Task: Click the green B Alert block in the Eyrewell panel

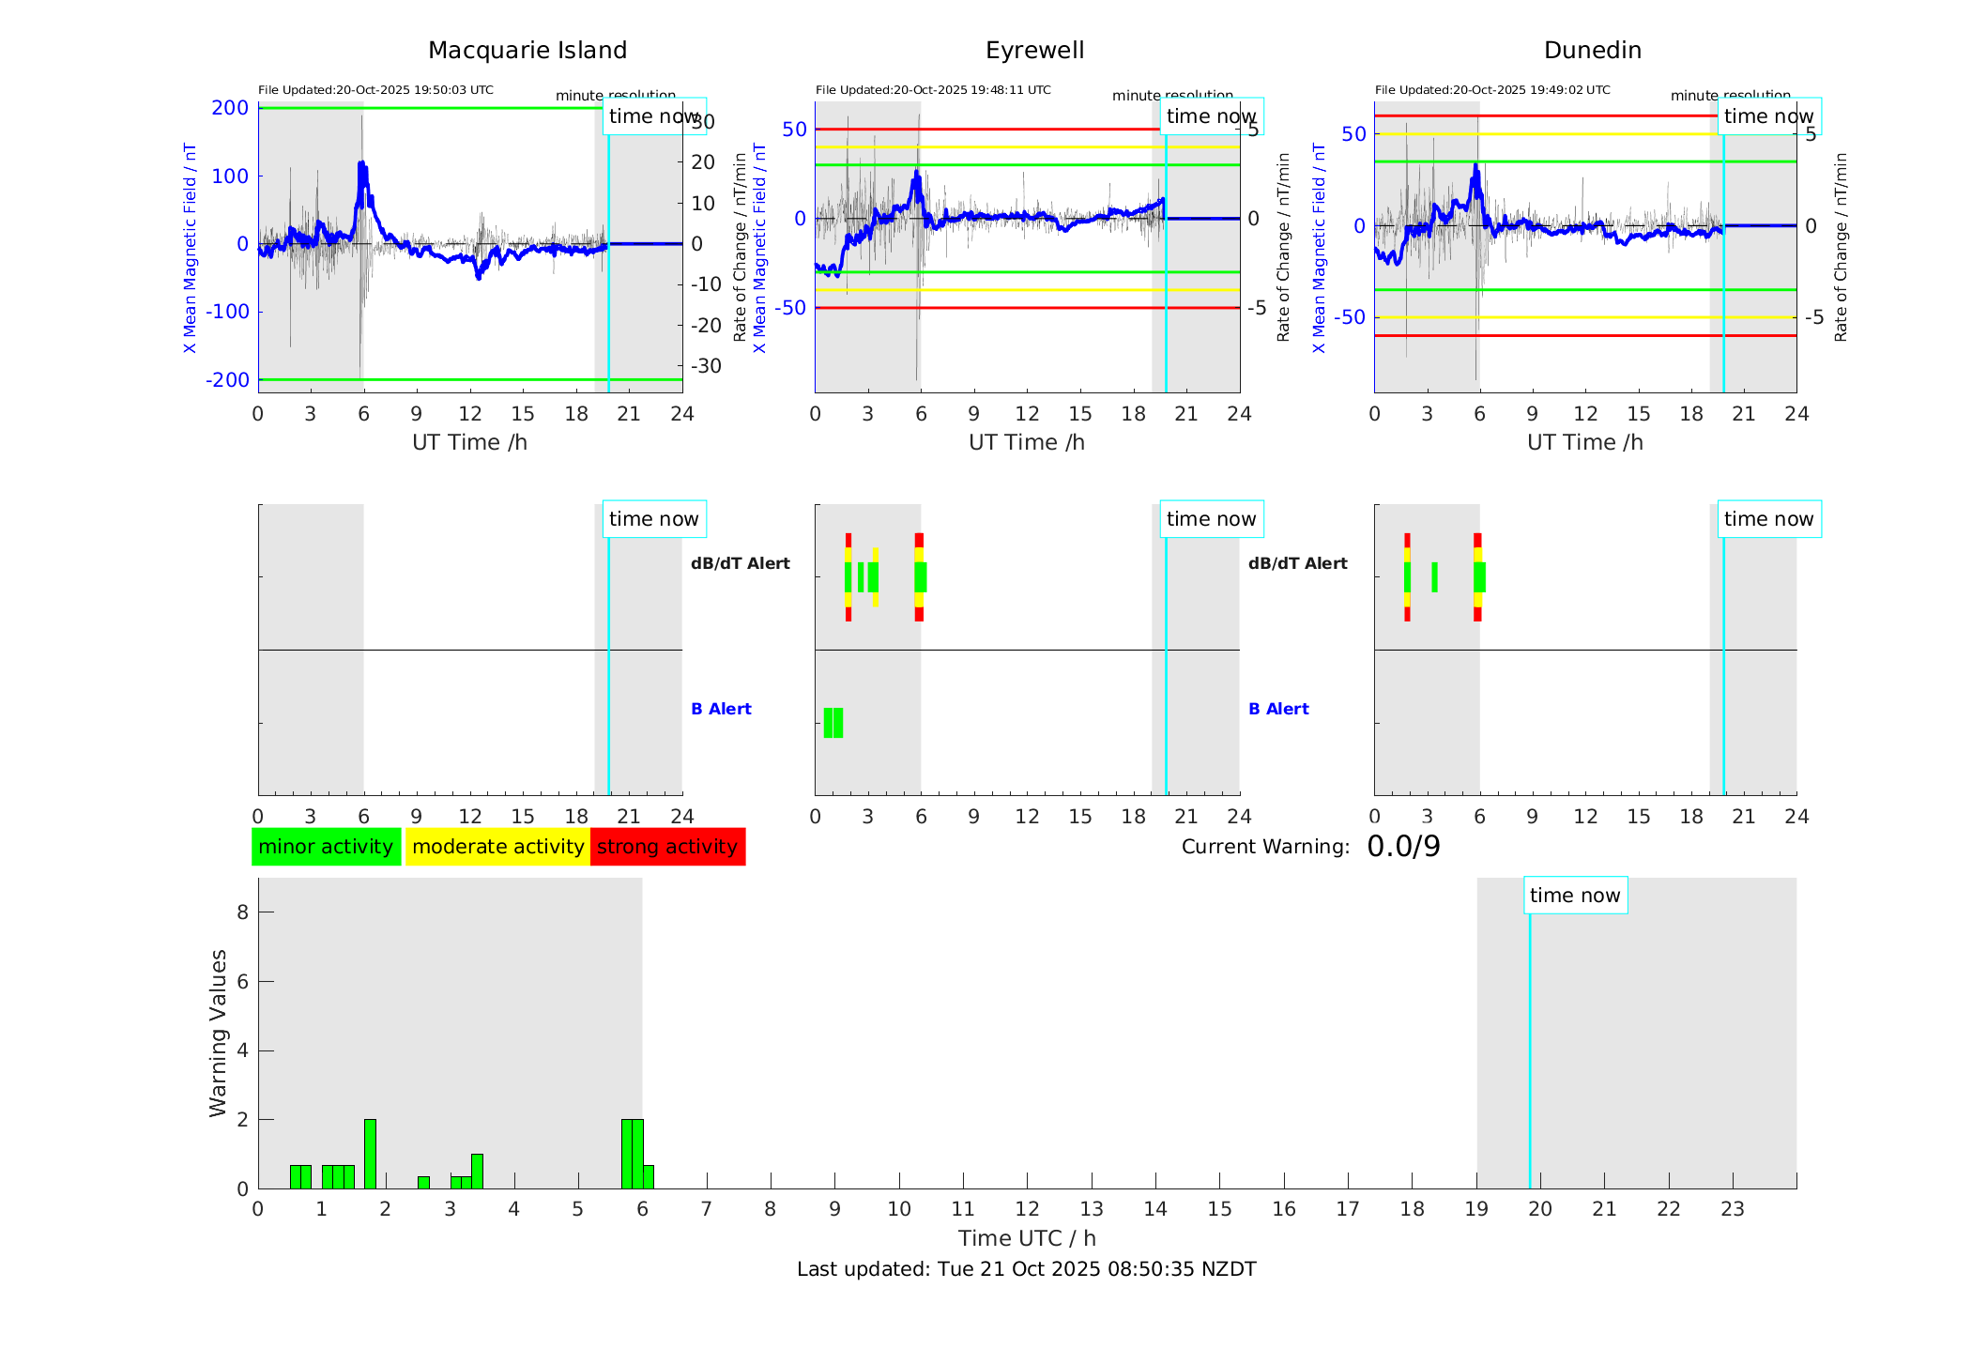Action: [x=833, y=723]
